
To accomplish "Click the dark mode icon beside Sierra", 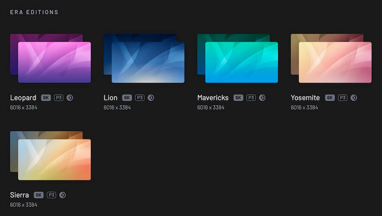I will coord(63,195).
